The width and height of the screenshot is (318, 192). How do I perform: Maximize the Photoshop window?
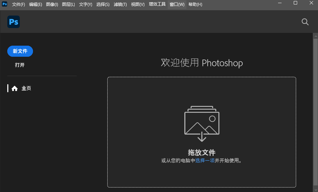(x=295, y=3)
